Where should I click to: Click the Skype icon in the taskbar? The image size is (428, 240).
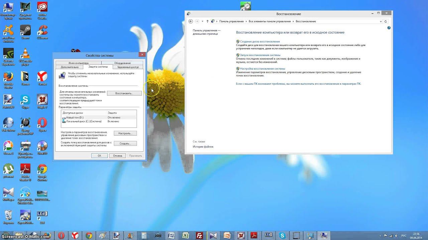click(x=283, y=235)
